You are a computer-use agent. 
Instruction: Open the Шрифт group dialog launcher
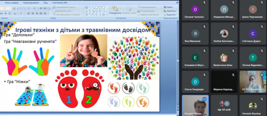tap(24, 18)
